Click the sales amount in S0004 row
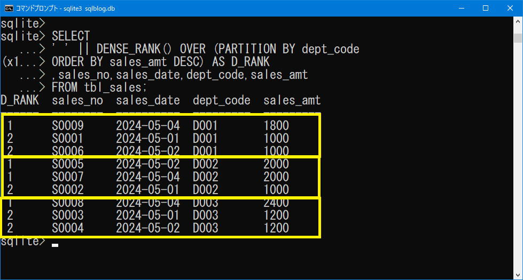 click(276, 228)
